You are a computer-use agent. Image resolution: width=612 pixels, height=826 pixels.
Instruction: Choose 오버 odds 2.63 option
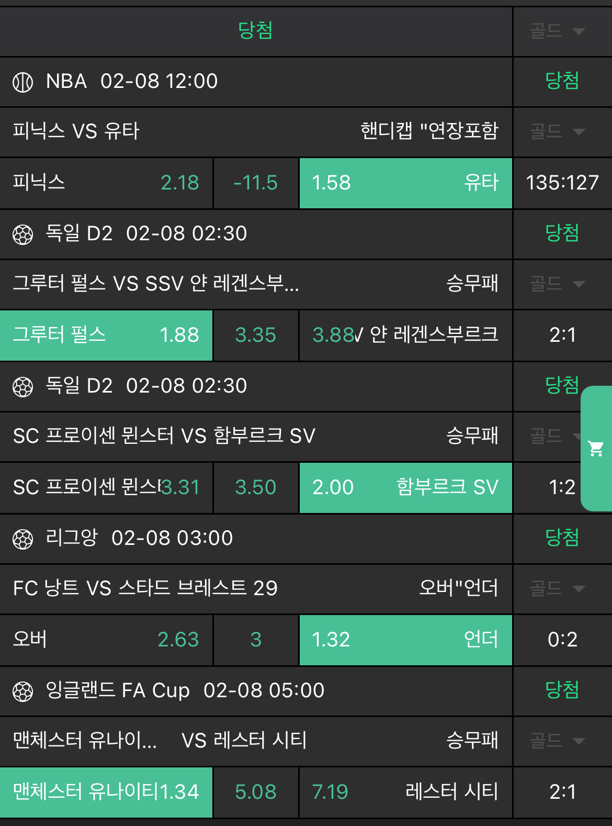(x=106, y=640)
